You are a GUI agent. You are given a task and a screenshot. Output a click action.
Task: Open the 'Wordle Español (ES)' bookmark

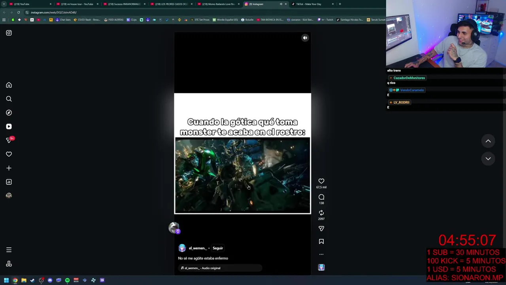tap(225, 20)
